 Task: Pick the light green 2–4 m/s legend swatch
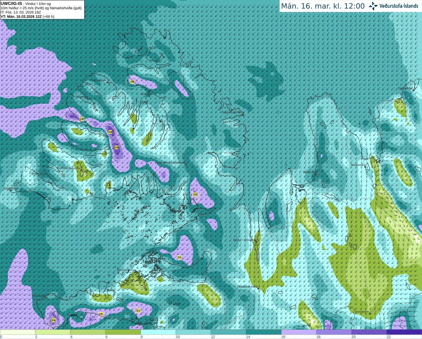(x=53, y=332)
